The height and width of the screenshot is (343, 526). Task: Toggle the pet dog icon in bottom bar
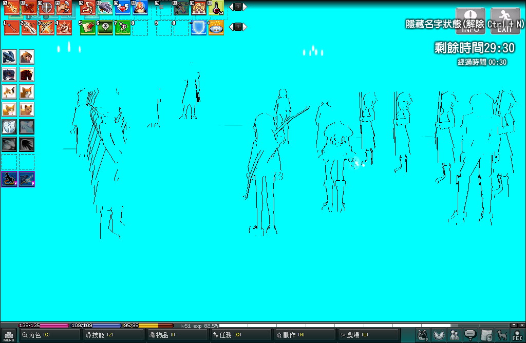point(502,335)
